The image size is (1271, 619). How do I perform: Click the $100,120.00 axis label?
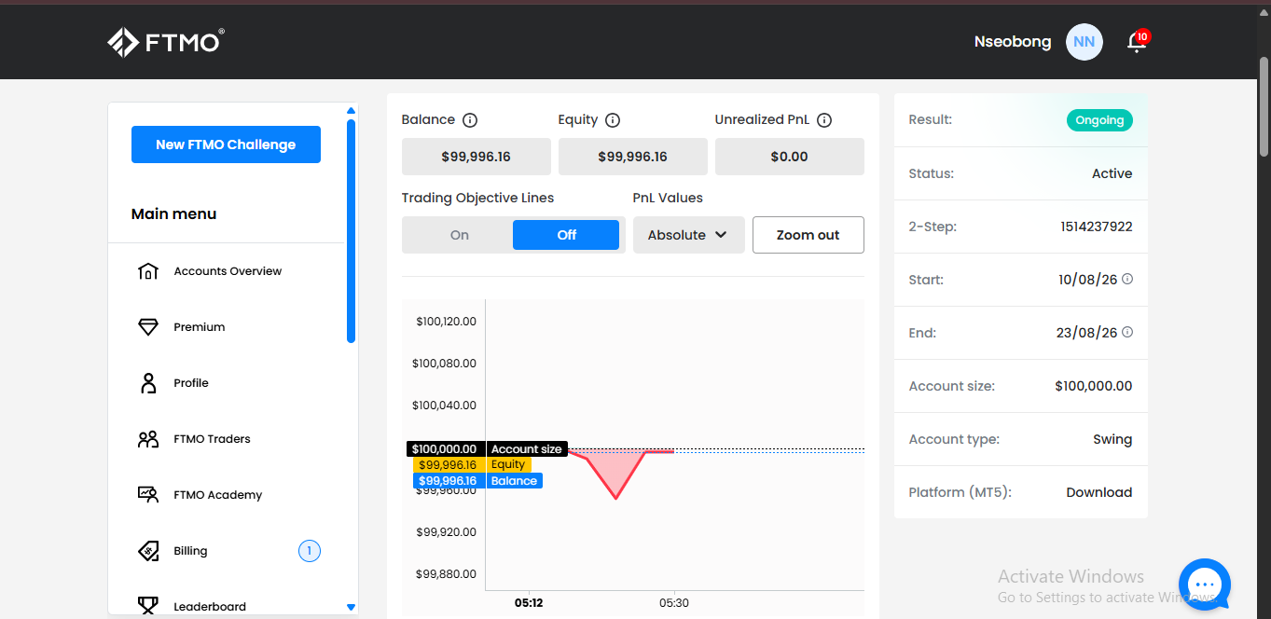[x=446, y=322]
